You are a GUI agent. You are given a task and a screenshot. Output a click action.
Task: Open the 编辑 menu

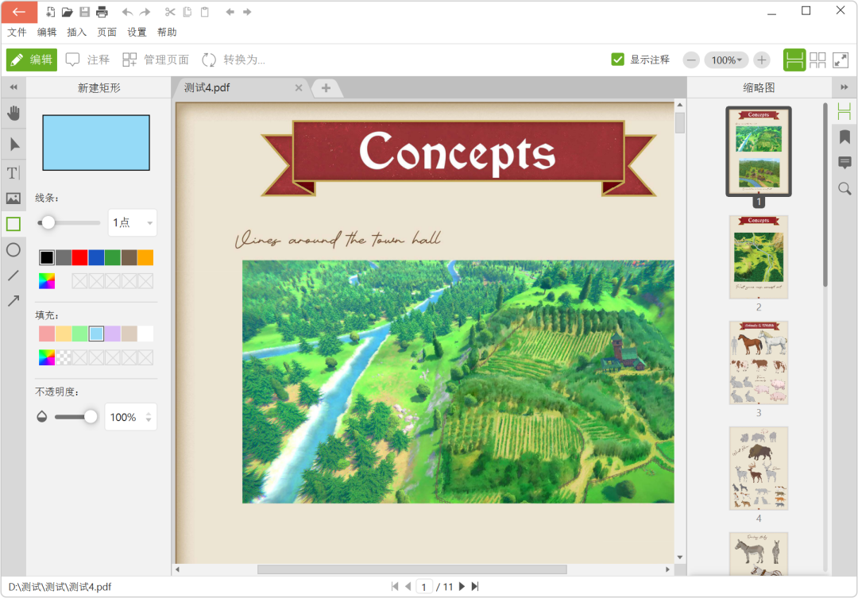47,33
